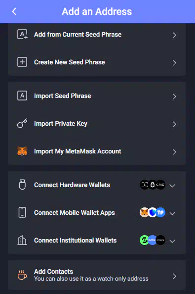
Task: Expand the Connect Institutional Wallets chevron
Action: point(172,241)
